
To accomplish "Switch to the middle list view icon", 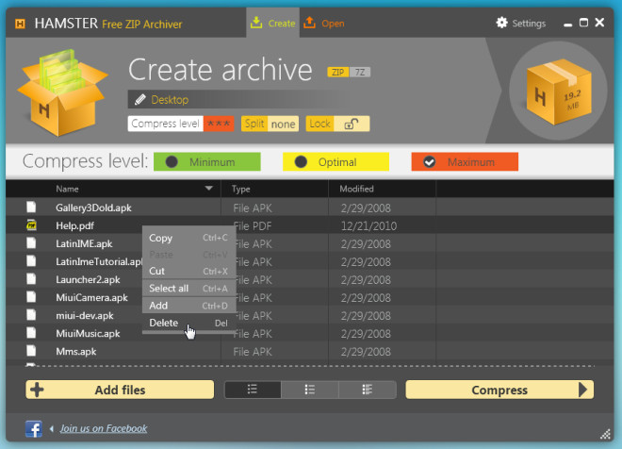I will click(x=310, y=390).
